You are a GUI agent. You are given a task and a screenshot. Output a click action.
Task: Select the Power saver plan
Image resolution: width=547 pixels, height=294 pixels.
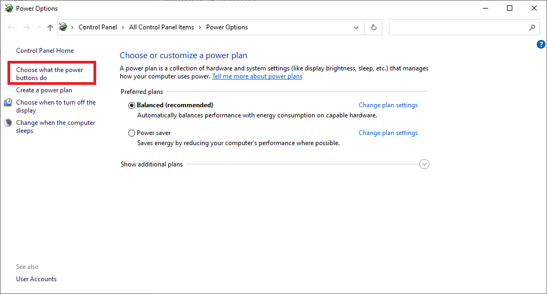(x=132, y=133)
